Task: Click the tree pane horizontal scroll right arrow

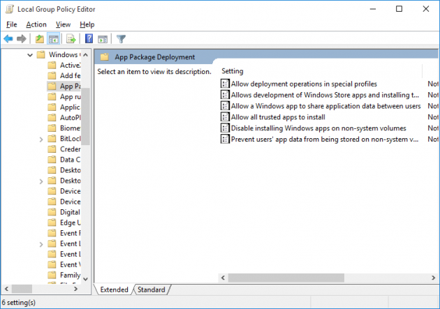Action: (75, 289)
